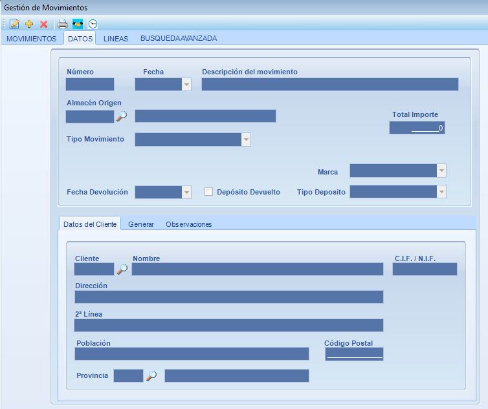The image size is (488, 409).
Task: Focus the Código Postal field
Action: pos(354,354)
